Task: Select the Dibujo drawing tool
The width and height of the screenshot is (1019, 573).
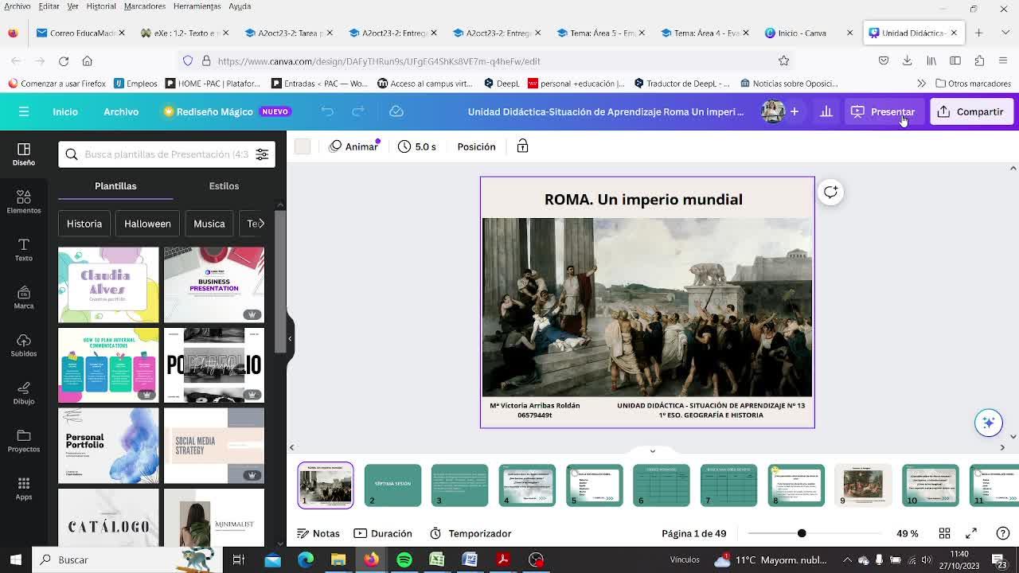Action: point(24,393)
